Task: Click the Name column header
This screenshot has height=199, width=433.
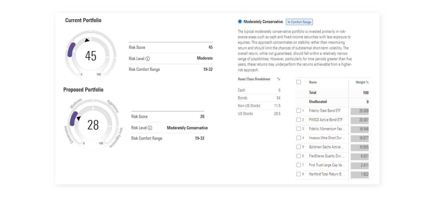Action: pyautogui.click(x=313, y=82)
